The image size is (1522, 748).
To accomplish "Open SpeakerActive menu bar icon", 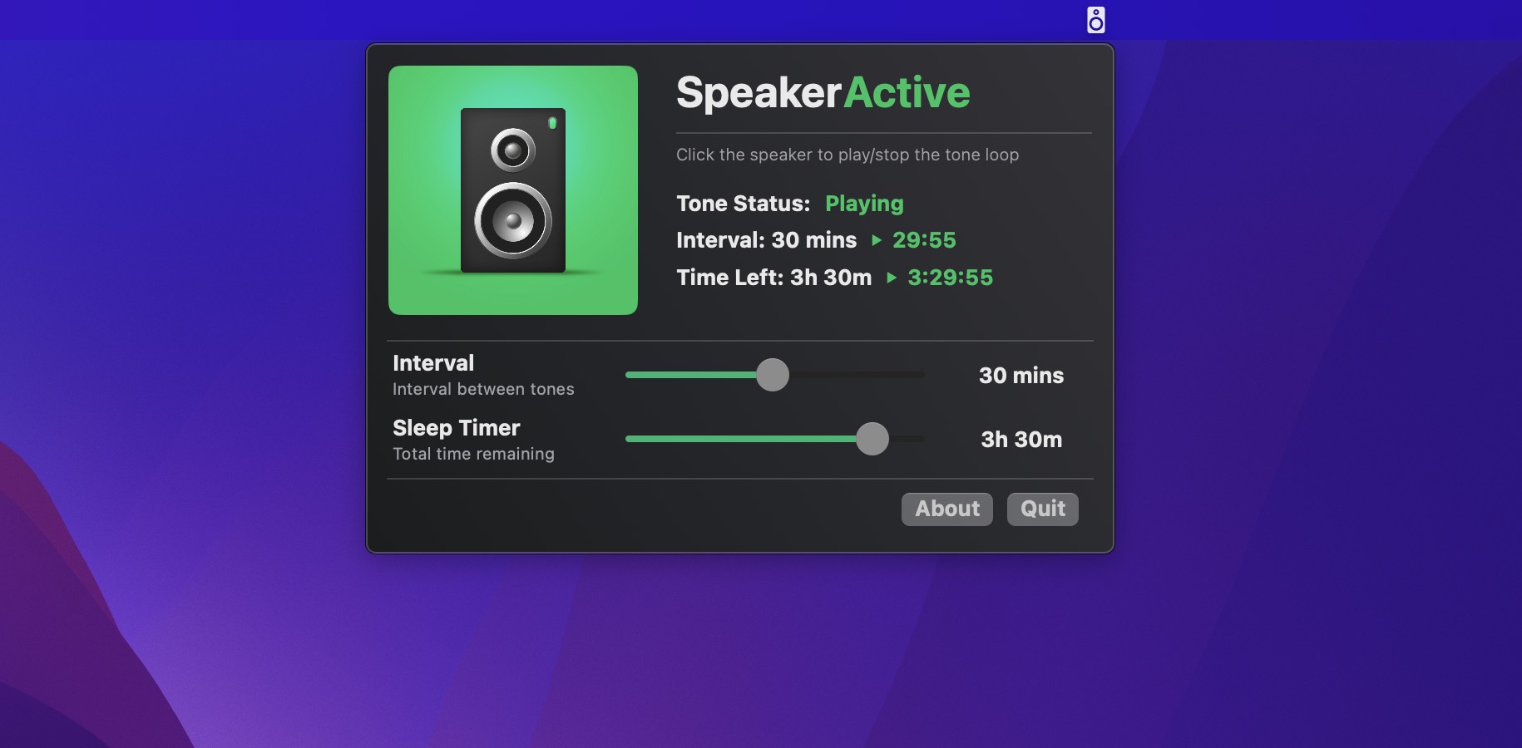I will (x=1095, y=20).
